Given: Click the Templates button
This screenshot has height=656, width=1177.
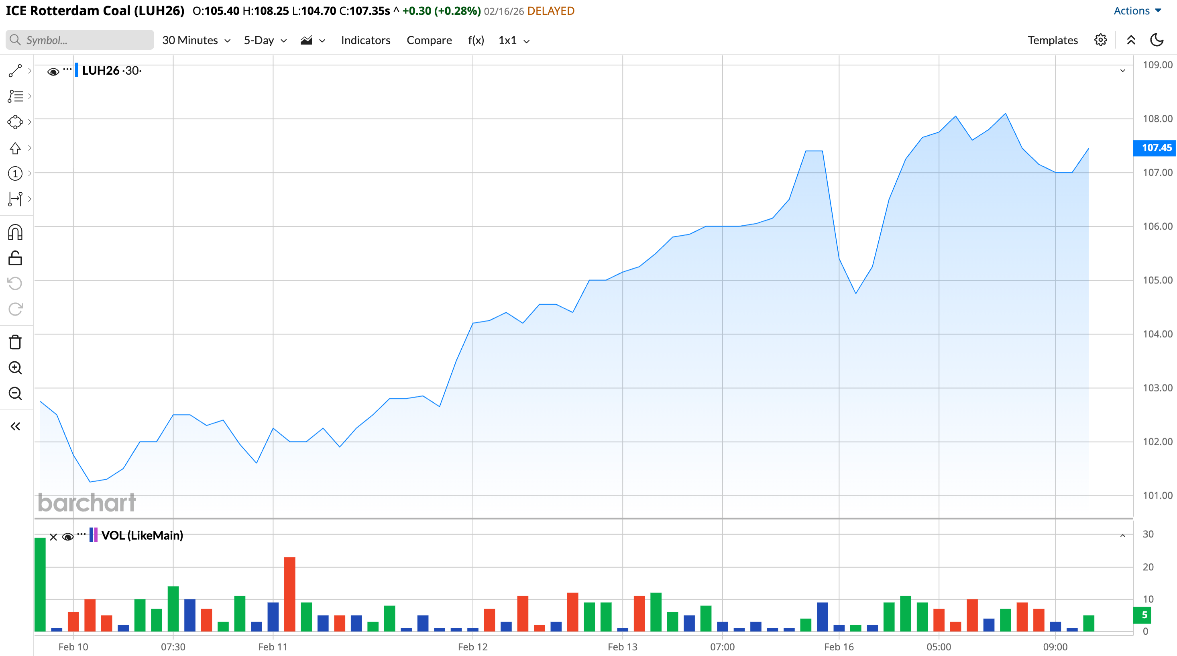Looking at the screenshot, I should click(x=1052, y=40).
